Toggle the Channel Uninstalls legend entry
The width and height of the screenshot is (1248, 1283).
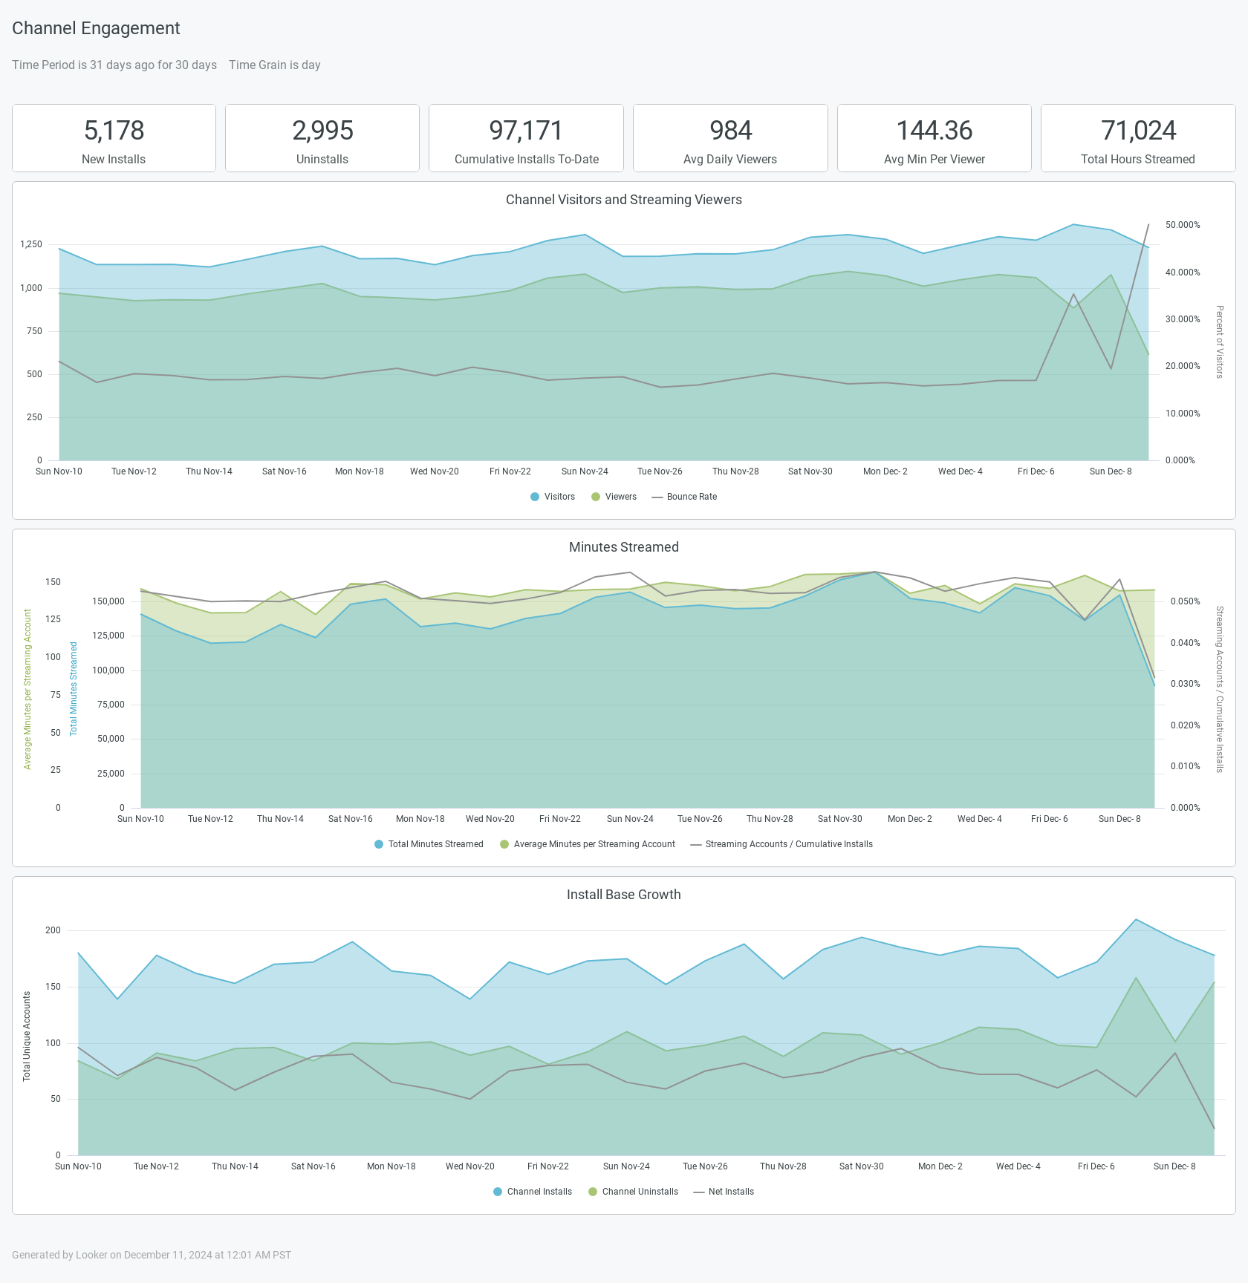pyautogui.click(x=633, y=1192)
